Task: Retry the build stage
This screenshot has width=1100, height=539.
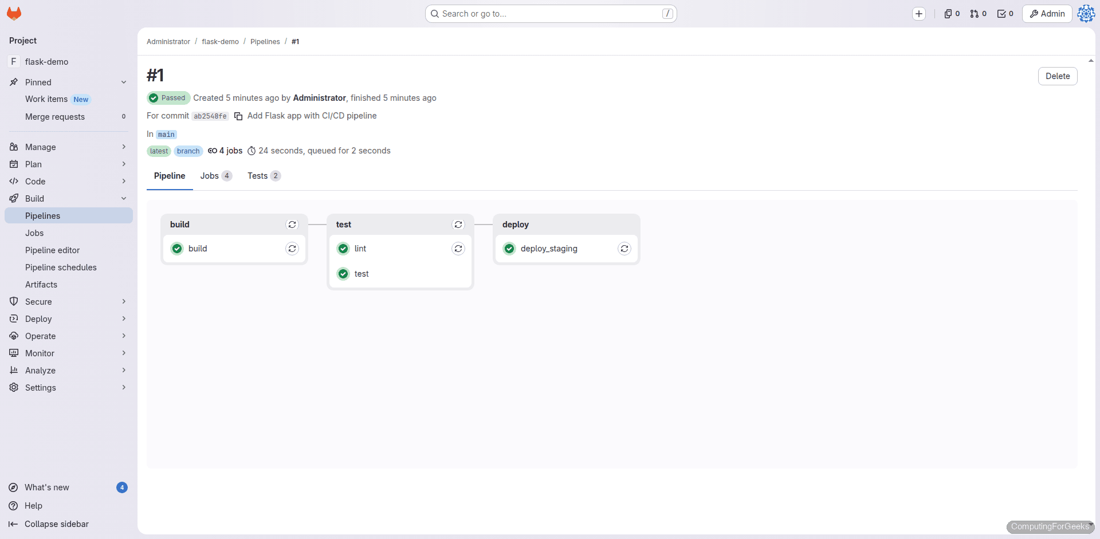Action: (292, 225)
